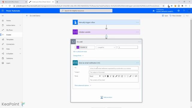Open the is equal to operator dropdown

tap(106, 47)
